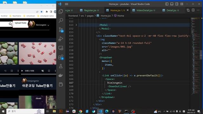Click the Chrome bookmark star icon
203x114 pixels.
42,12
